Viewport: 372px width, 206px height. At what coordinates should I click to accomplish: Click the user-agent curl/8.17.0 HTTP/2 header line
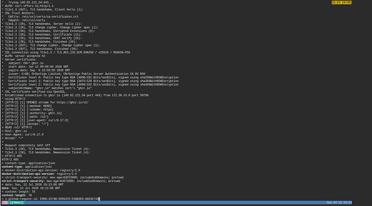[35, 120]
